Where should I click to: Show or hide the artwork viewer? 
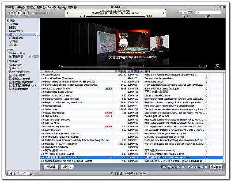point(31,173)
